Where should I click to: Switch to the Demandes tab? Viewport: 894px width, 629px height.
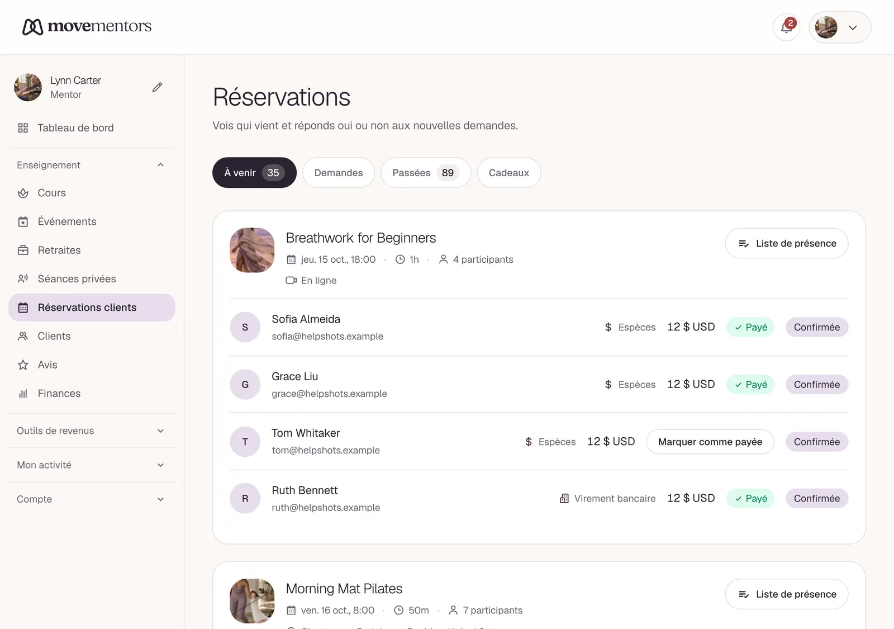[339, 173]
